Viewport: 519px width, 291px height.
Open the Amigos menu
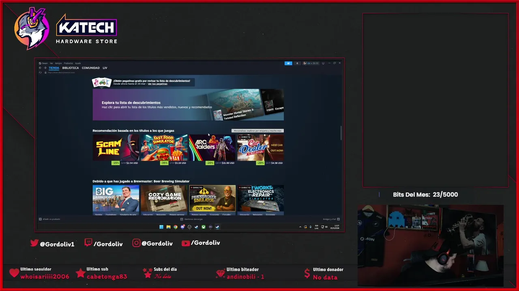pos(58,63)
